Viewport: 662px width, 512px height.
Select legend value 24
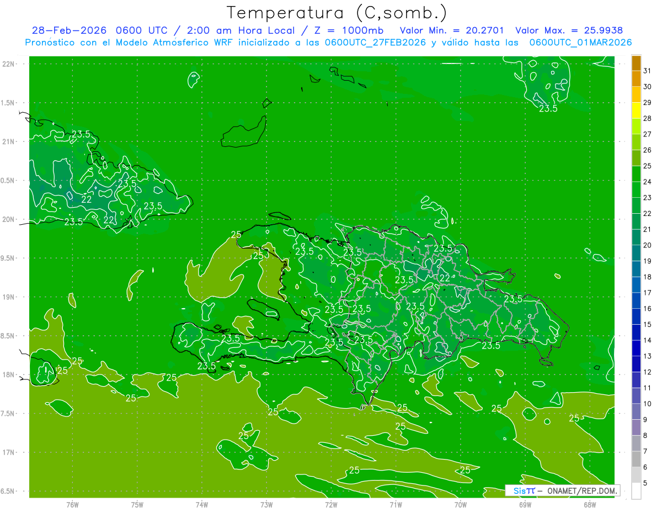pos(647,182)
